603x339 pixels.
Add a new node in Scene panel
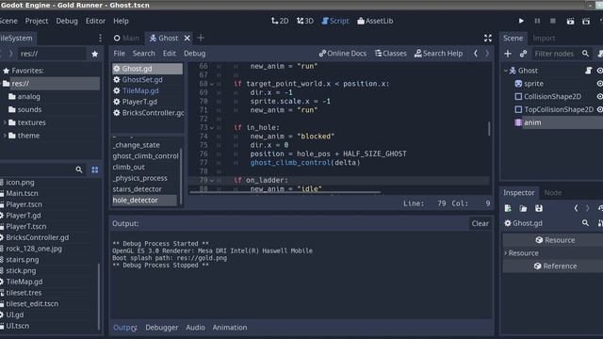[x=508, y=54]
